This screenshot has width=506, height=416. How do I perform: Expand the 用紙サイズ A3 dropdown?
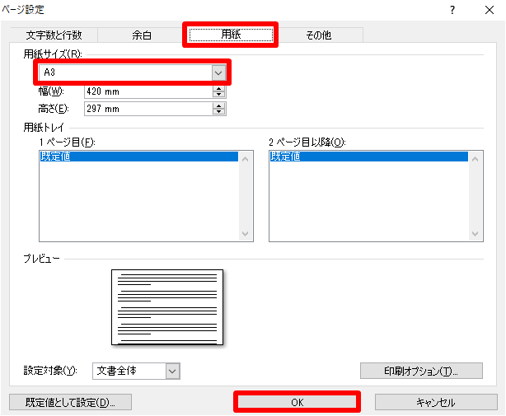click(x=218, y=72)
